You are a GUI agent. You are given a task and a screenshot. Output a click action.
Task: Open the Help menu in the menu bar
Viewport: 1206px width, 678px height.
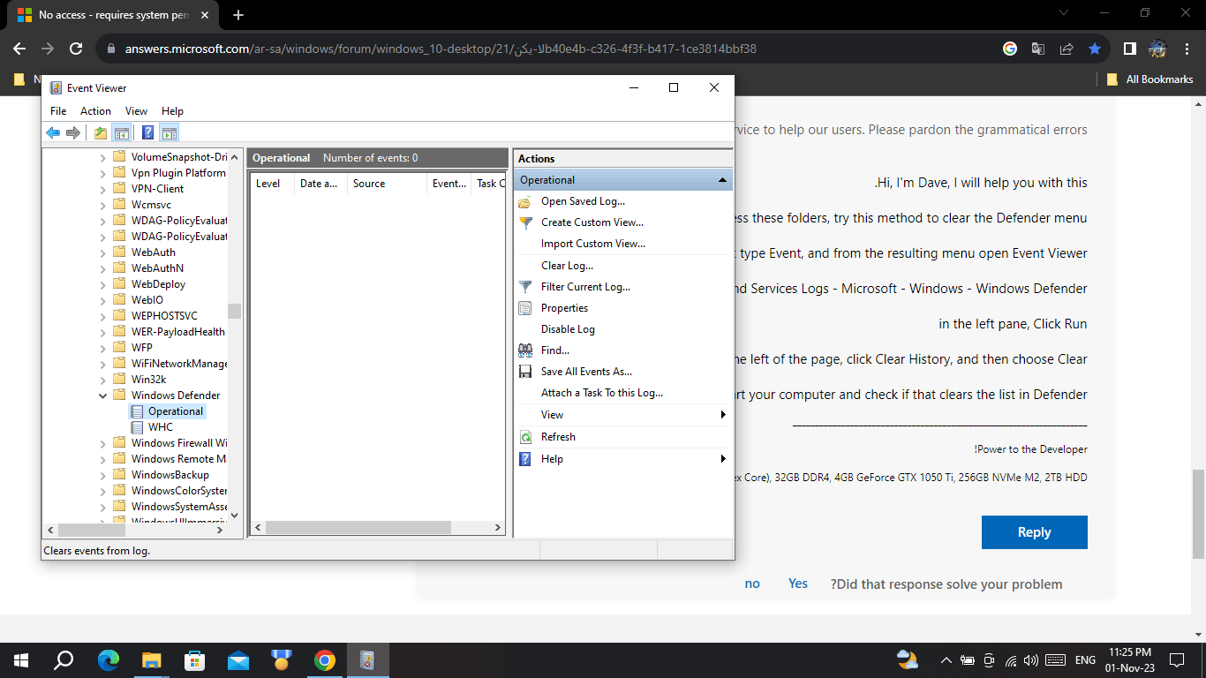coord(172,111)
